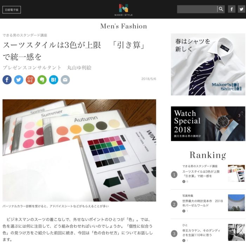Click the orange COMEMO share icon

point(30,80)
